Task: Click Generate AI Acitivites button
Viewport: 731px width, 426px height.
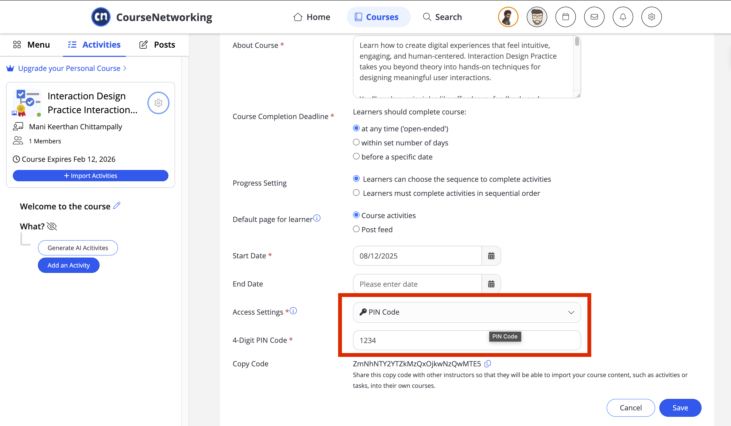Action: [78, 248]
